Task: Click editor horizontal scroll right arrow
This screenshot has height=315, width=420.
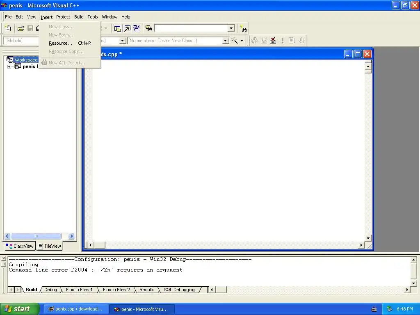Action: pos(361,245)
